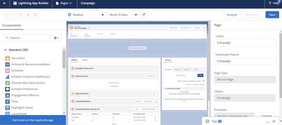This screenshot has width=282, height=125.
Task: Open the Shrink To View zoom dropdown
Action: [x=123, y=15]
